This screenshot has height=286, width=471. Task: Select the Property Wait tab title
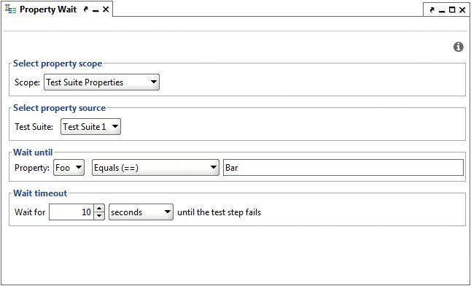48,9
